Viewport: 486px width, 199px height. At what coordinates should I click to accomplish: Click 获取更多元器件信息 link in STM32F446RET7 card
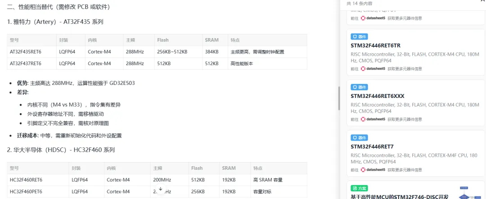(x=405, y=170)
